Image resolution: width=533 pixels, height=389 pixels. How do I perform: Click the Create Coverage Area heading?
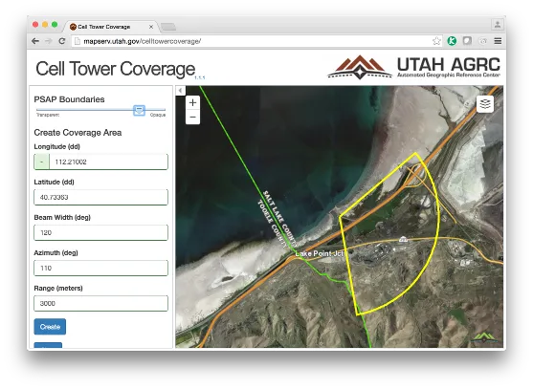[78, 133]
